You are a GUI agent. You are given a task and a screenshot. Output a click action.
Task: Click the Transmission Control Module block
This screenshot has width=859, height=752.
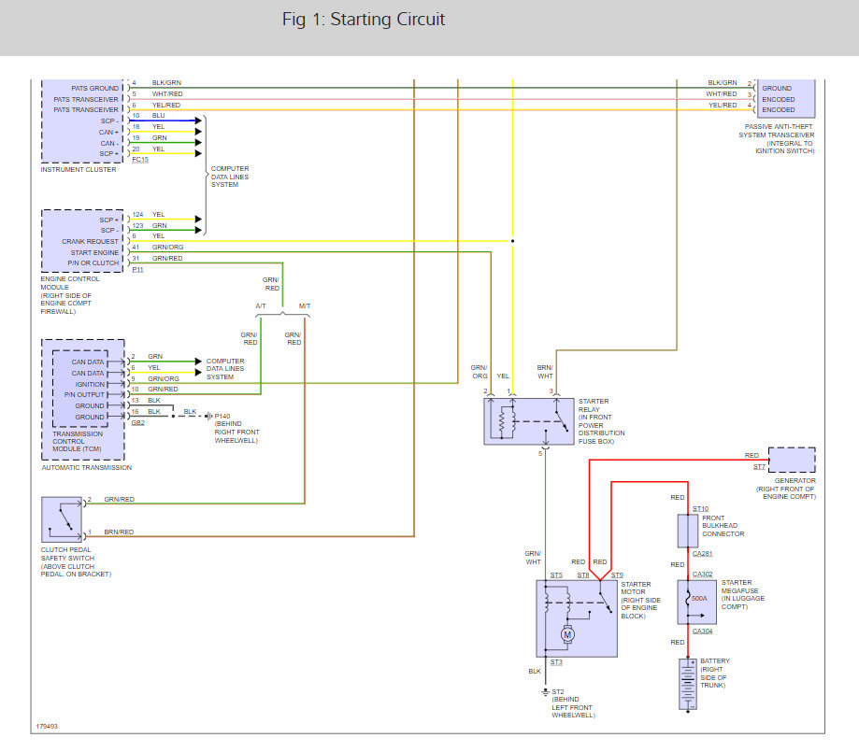coord(83,399)
